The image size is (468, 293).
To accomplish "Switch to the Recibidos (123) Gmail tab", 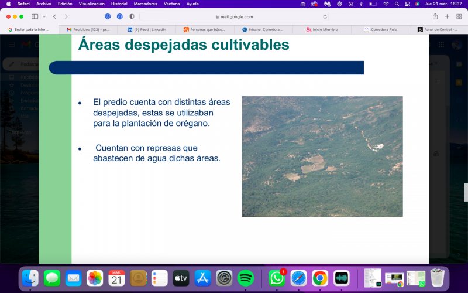I will (88, 30).
